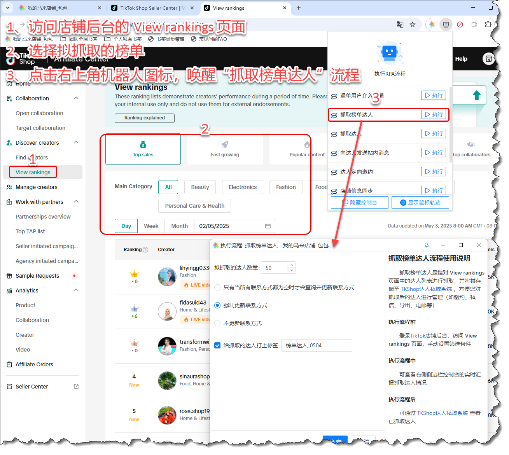The width and height of the screenshot is (509, 455).
Task: Select 不更新联系方式 radio option
Action: [x=217, y=323]
